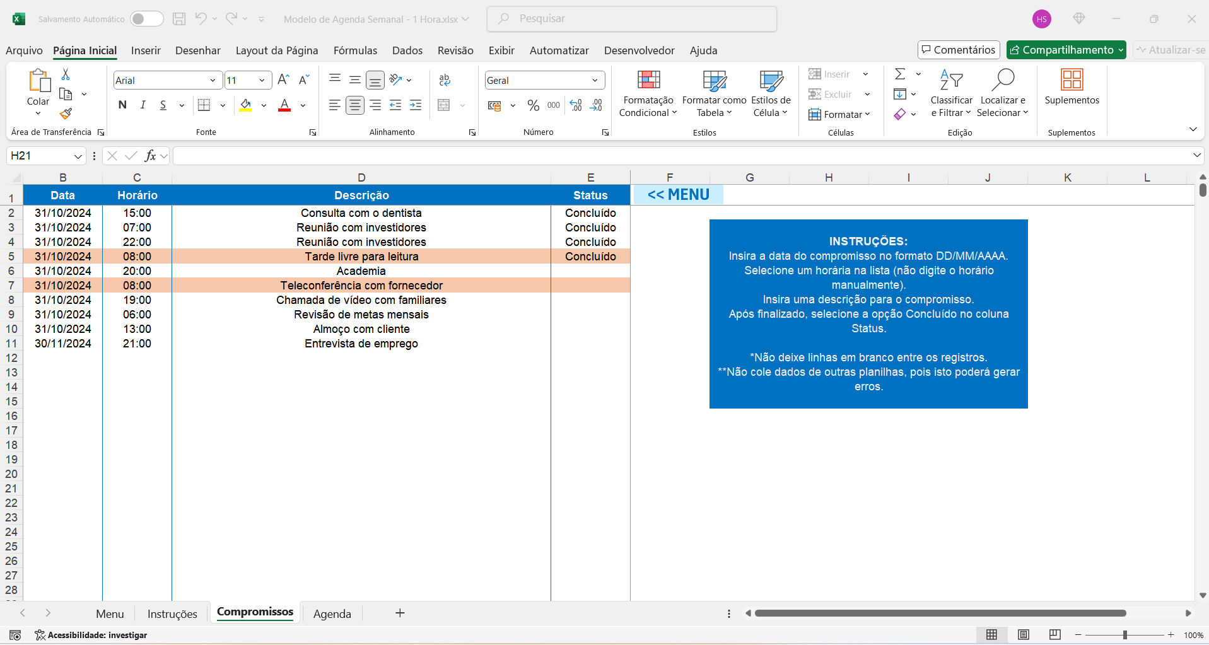Viewport: 1209px width, 645px height.
Task: Apply the thousands separator 000 icon
Action: [x=554, y=105]
